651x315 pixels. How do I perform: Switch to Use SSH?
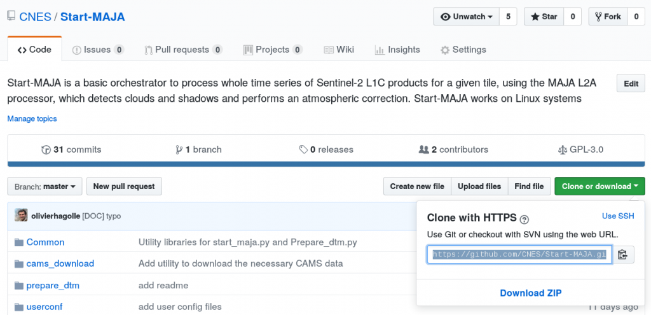tap(618, 216)
